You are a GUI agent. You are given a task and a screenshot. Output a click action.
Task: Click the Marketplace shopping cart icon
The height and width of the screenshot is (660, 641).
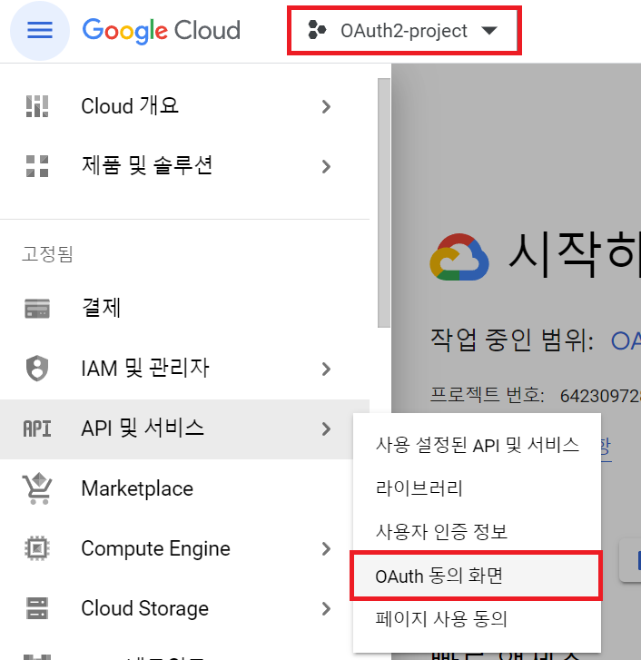click(x=37, y=488)
